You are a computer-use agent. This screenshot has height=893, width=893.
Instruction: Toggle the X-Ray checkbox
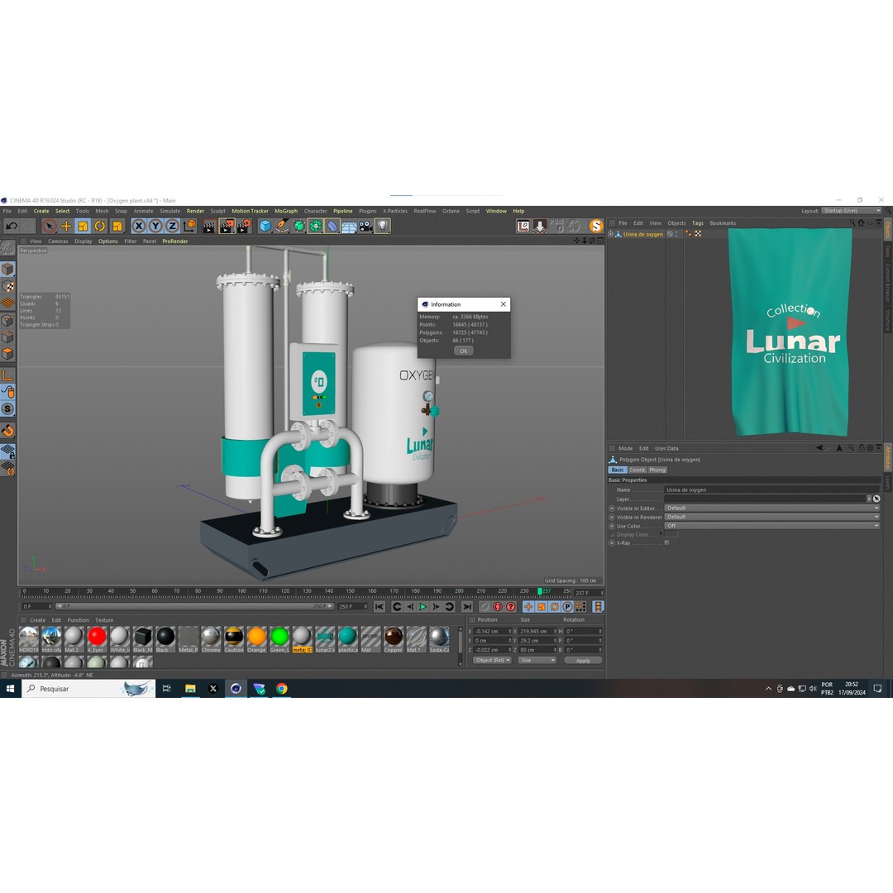[667, 542]
